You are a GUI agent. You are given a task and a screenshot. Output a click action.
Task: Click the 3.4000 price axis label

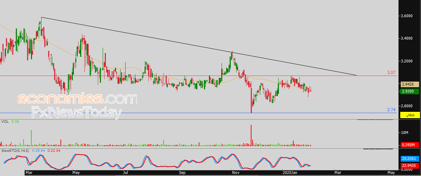point(407,39)
